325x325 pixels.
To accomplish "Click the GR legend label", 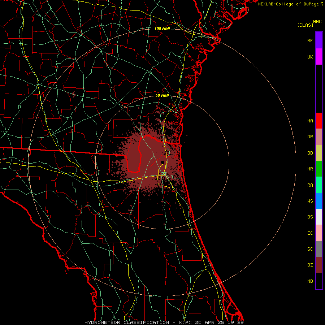I will pos(310,137).
